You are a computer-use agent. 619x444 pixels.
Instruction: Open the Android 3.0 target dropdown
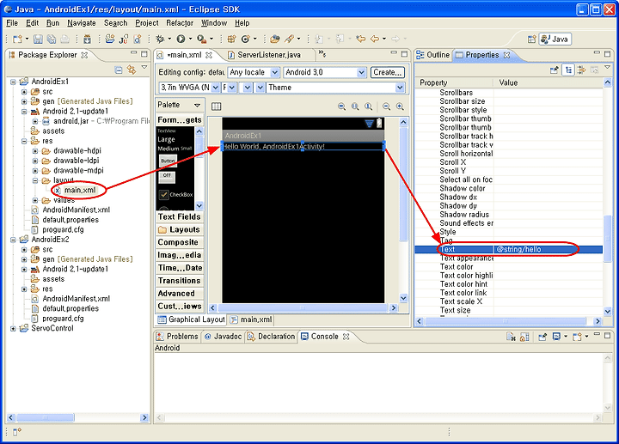[x=361, y=72]
